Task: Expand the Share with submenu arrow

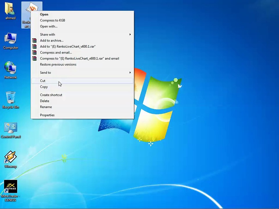Action: click(130, 35)
